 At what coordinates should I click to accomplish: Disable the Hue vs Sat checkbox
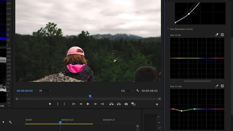(x=222, y=35)
